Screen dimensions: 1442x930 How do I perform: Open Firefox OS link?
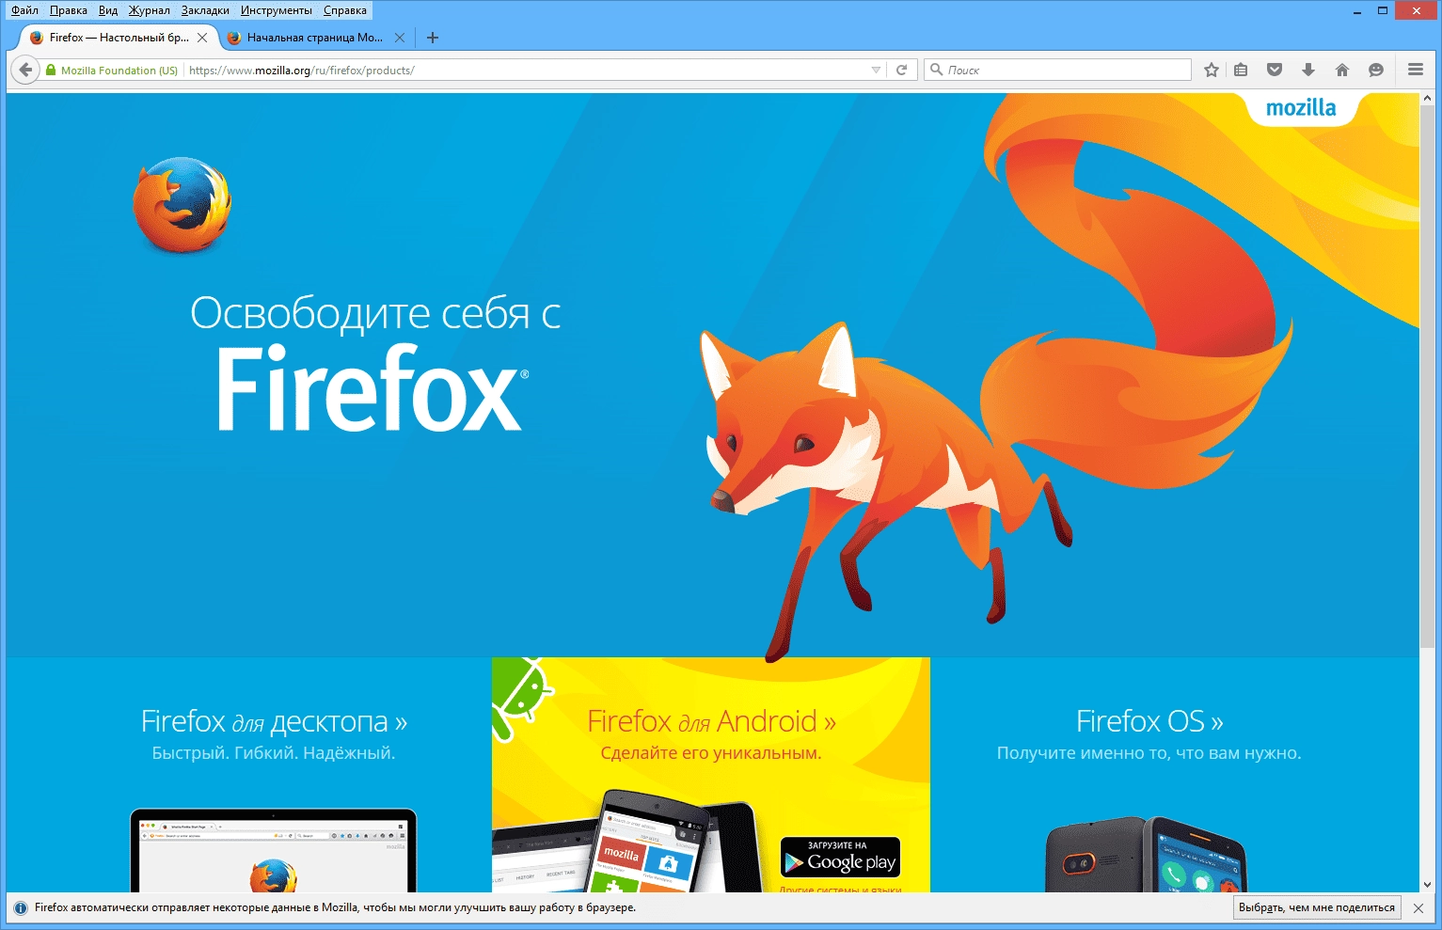(x=1149, y=721)
